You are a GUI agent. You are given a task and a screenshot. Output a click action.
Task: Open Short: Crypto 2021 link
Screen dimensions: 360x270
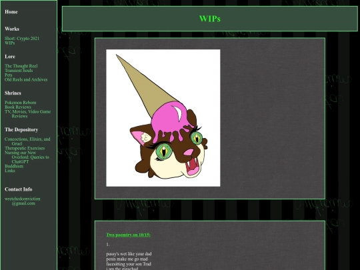(x=22, y=39)
